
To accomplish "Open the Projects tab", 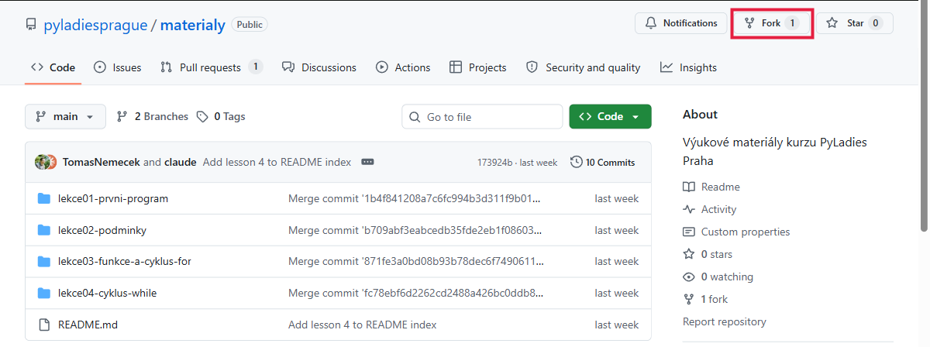I will [x=478, y=67].
